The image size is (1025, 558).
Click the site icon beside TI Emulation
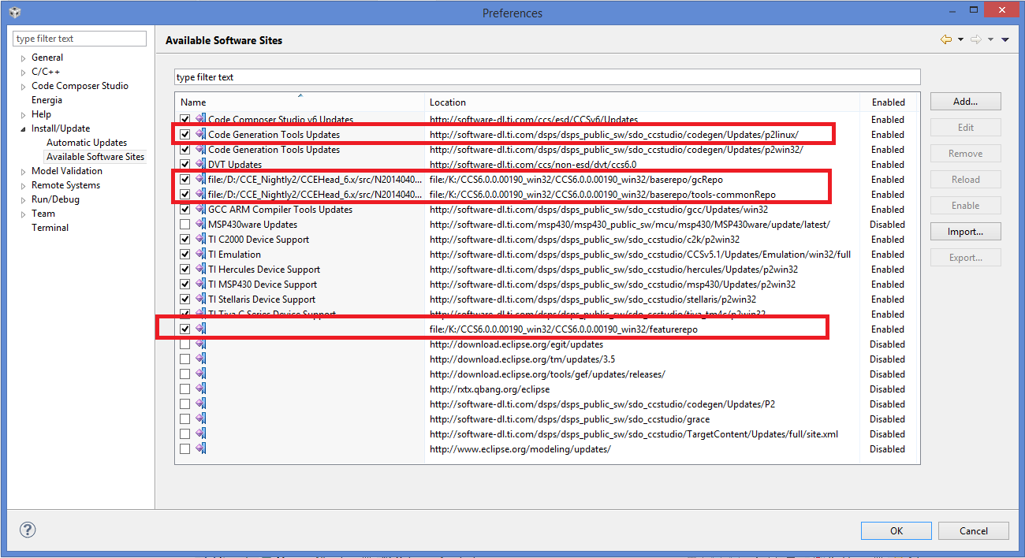click(200, 254)
